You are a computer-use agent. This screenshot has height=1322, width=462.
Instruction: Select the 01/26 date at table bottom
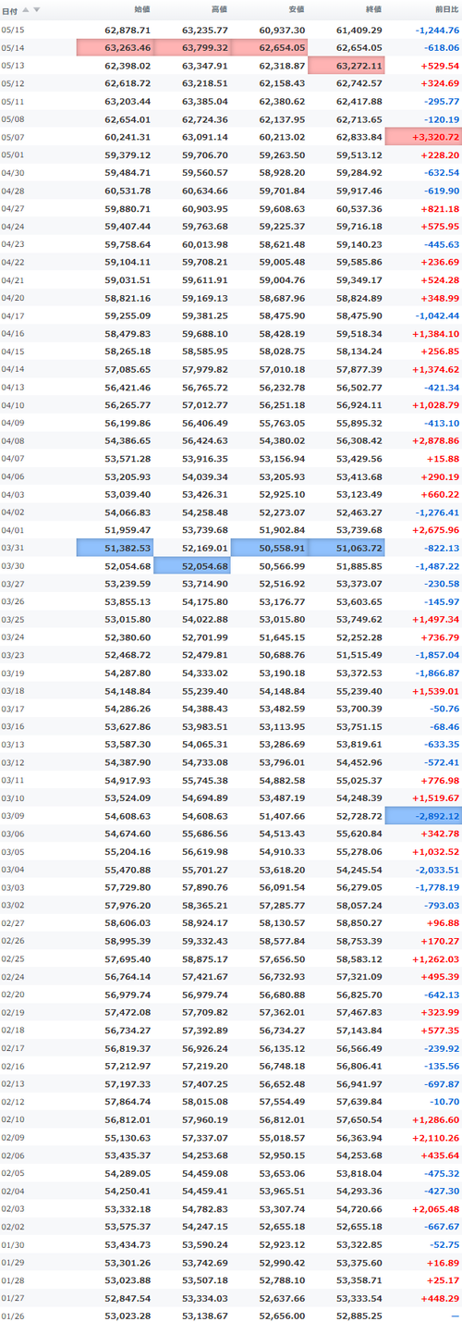[x=14, y=1315]
